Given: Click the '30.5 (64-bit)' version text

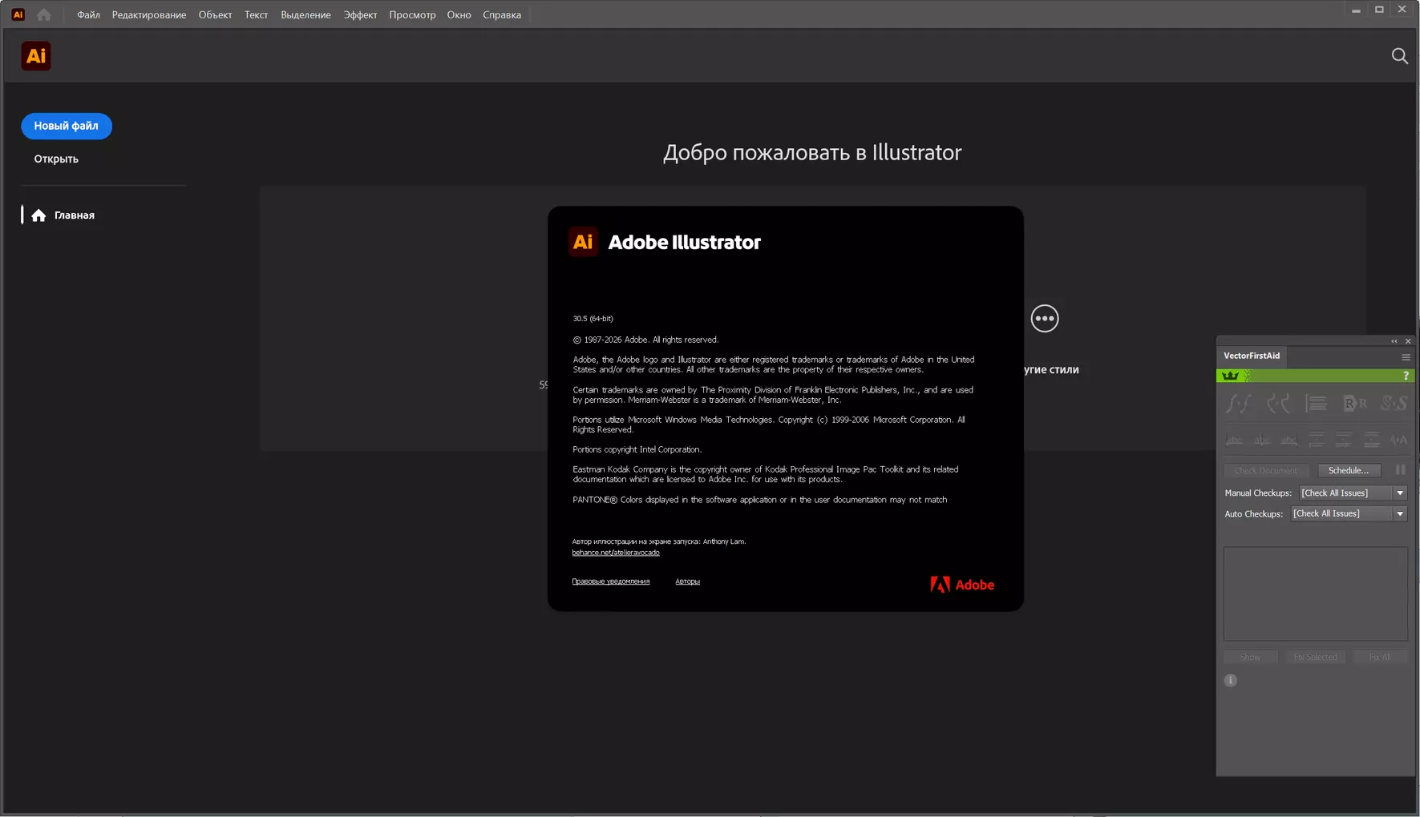Looking at the screenshot, I should [593, 319].
